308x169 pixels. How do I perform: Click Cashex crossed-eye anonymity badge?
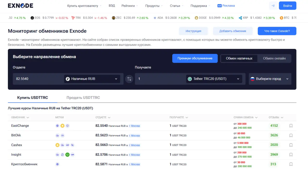(72, 145)
